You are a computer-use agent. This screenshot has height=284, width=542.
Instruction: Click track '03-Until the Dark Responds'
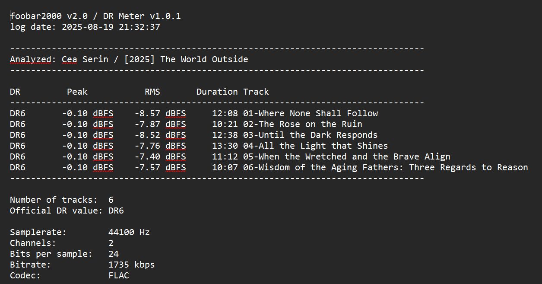click(311, 135)
